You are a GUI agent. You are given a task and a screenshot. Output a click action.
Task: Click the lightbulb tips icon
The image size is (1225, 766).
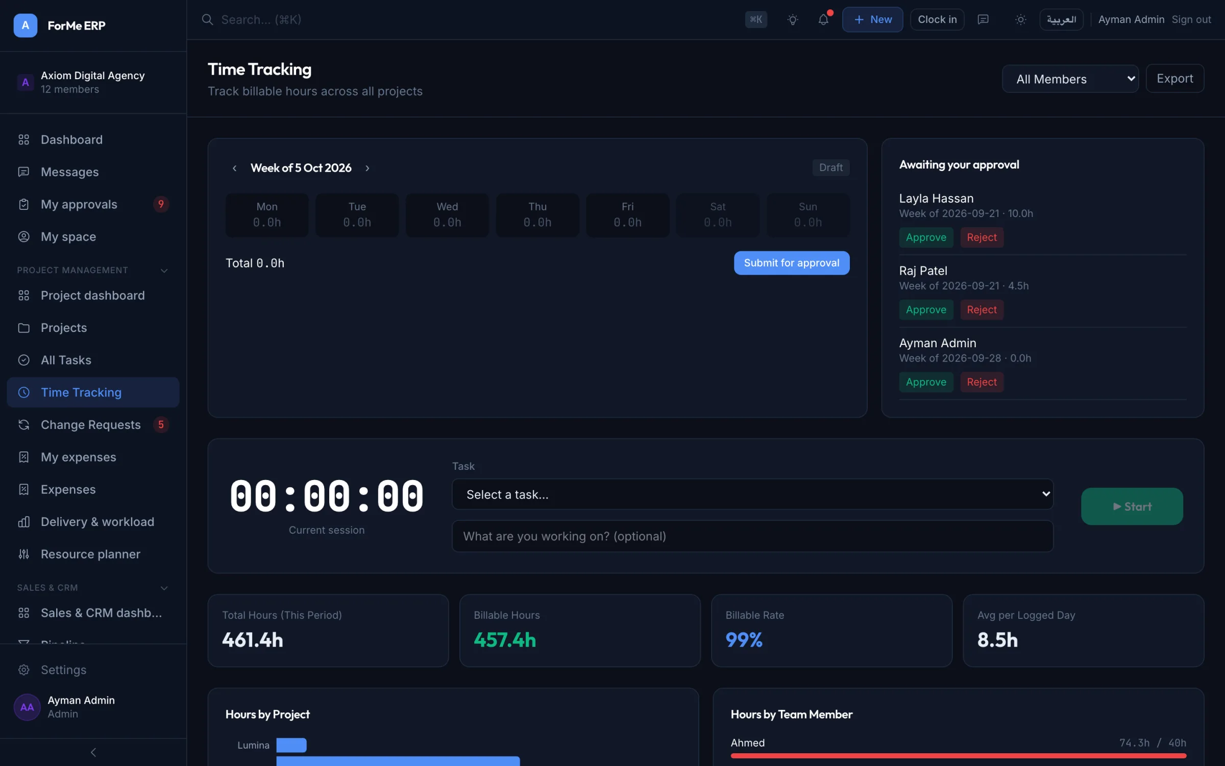pyautogui.click(x=793, y=19)
